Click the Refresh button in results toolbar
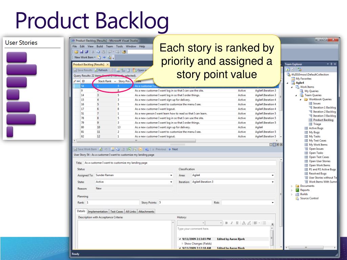 coord(101,70)
